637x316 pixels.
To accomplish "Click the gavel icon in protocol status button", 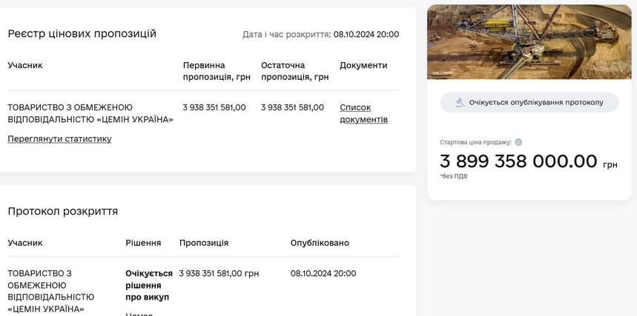I will point(460,102).
